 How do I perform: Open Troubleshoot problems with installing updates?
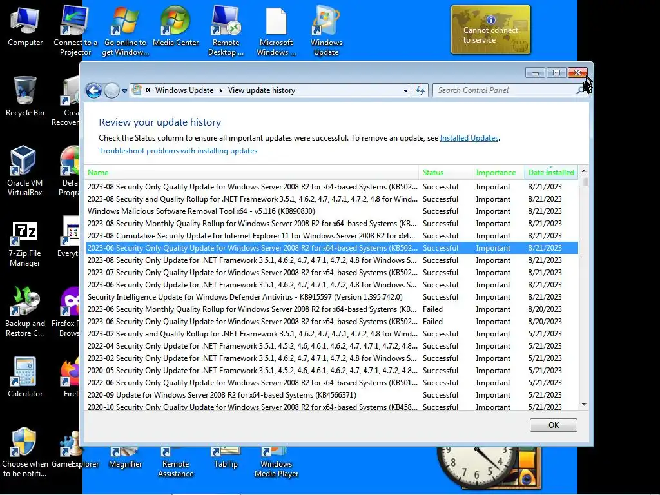[x=178, y=151]
